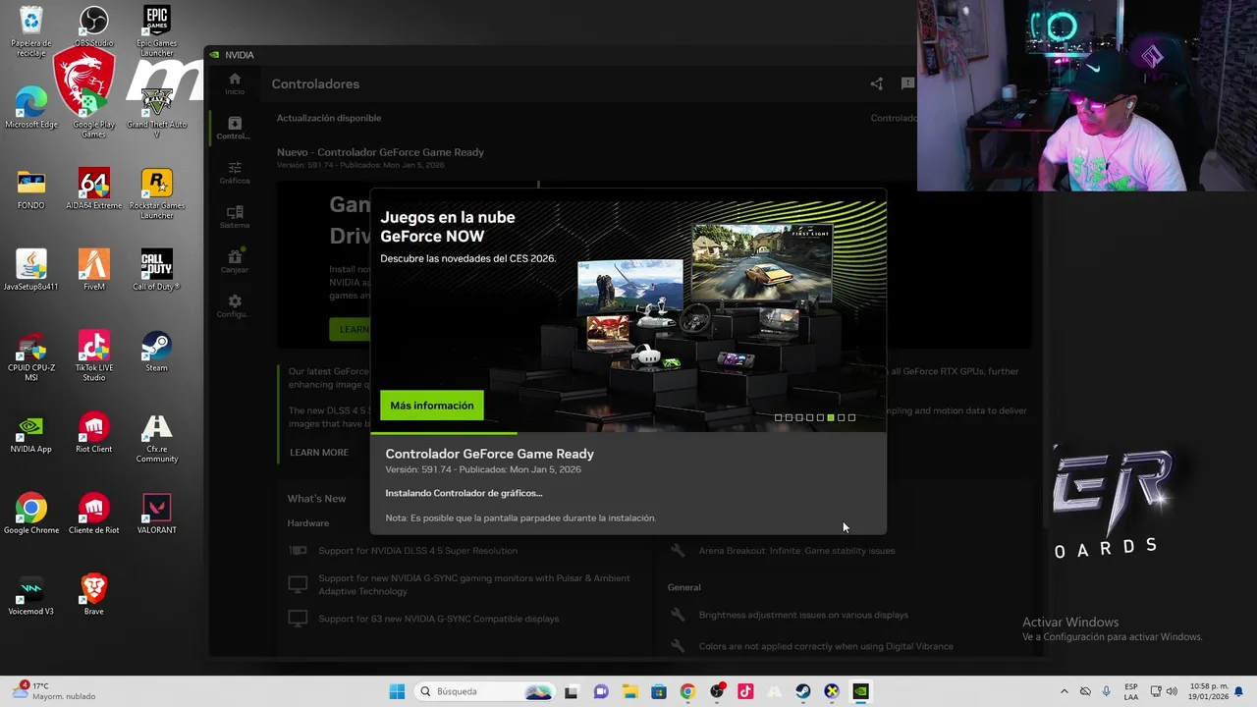Click 'Colors are not applied correctly' entry
Screen dimensions: 1257x707
point(826,646)
